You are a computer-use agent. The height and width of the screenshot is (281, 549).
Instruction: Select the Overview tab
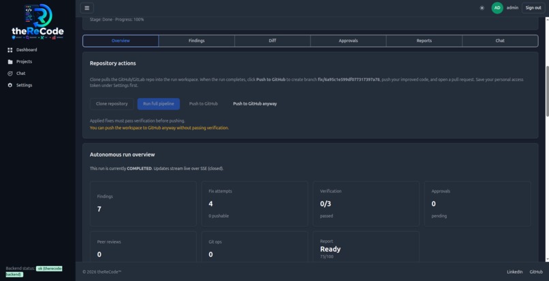pos(121,41)
